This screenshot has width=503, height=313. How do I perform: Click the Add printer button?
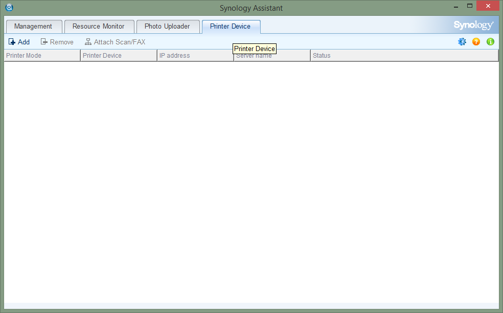click(19, 42)
